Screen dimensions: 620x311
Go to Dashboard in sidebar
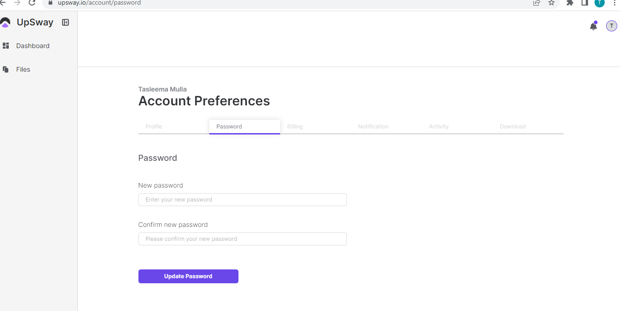[32, 46]
